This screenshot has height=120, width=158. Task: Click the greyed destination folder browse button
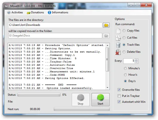106,36
